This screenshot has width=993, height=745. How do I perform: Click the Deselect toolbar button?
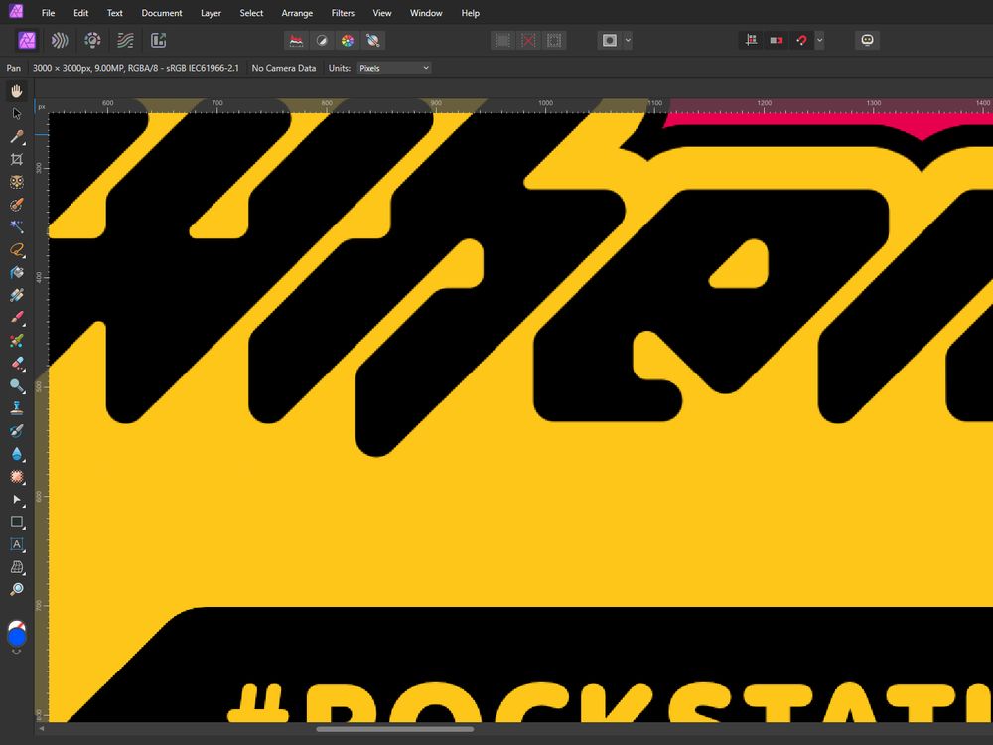pos(528,41)
